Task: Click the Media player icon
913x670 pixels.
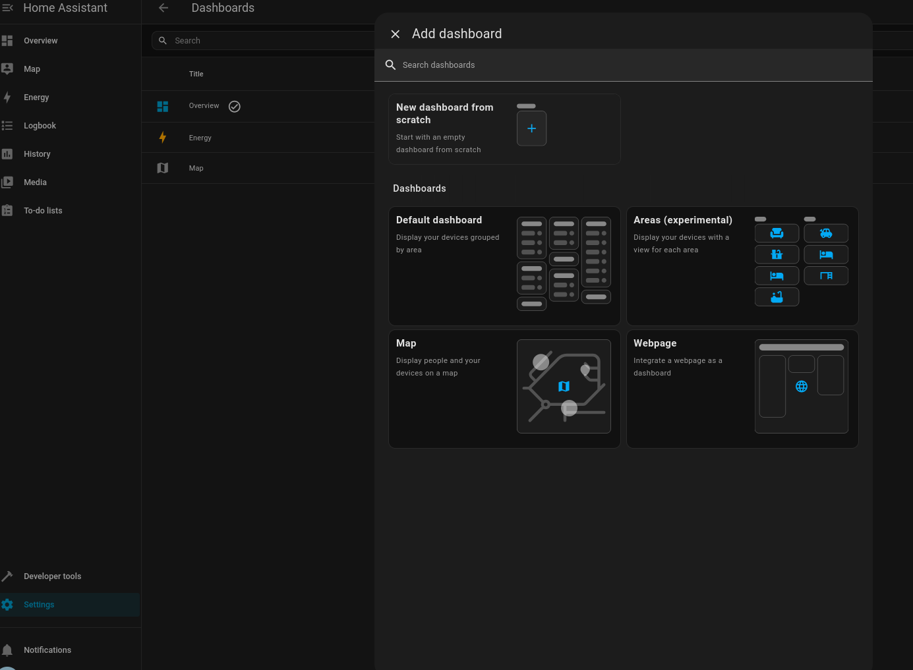Action: [7, 182]
